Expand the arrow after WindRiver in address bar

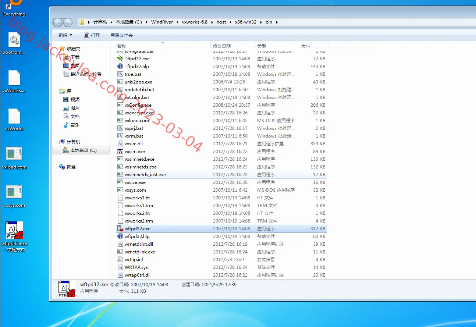click(x=177, y=22)
